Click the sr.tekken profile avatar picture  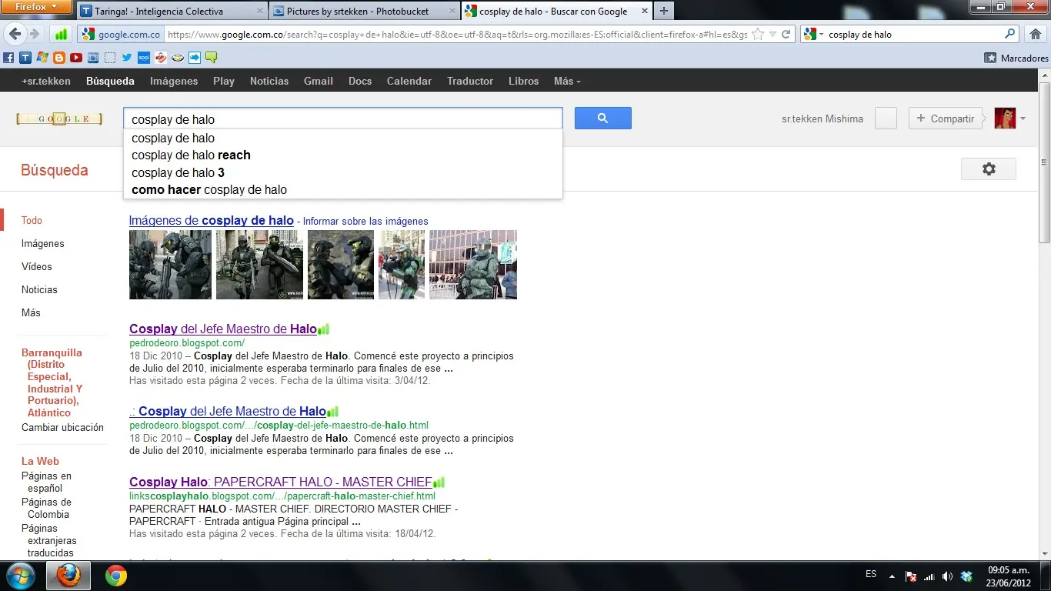point(1005,119)
